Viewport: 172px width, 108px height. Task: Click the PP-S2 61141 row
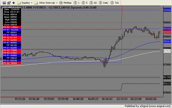click(x=12, y=37)
